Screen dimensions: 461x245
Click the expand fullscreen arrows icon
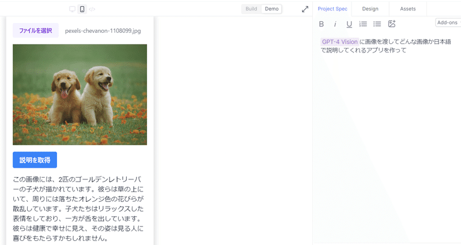point(305,9)
